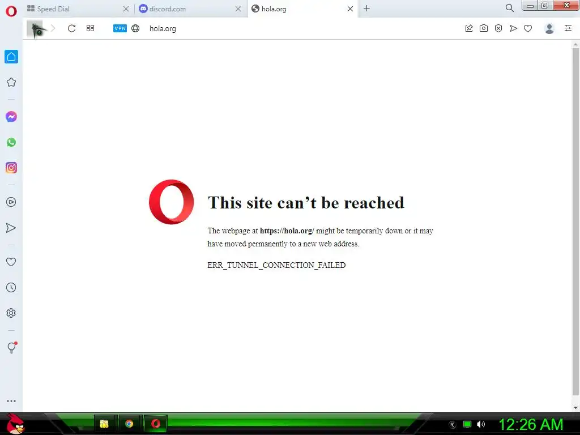This screenshot has height=435, width=580.
Task: Click the page vertical scrollbar
Action: (x=575, y=222)
